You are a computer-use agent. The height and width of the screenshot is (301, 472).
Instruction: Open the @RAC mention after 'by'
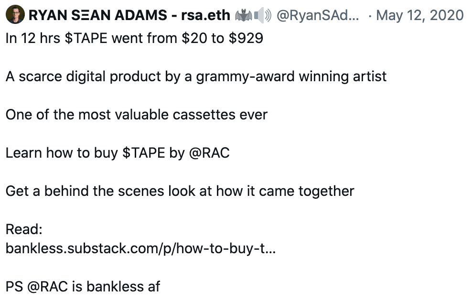pos(209,153)
